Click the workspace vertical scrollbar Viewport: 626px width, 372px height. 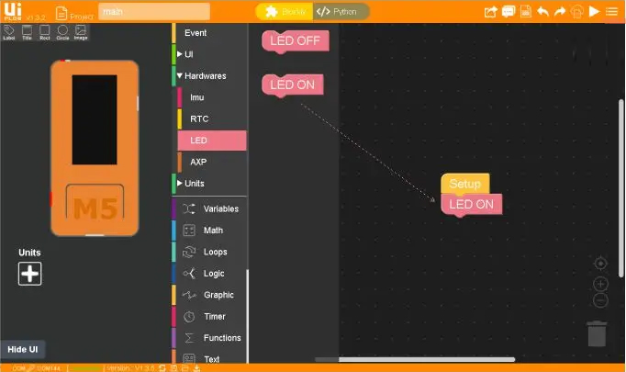[620, 187]
